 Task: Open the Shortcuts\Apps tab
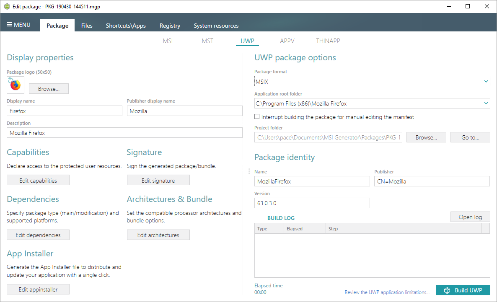click(126, 26)
